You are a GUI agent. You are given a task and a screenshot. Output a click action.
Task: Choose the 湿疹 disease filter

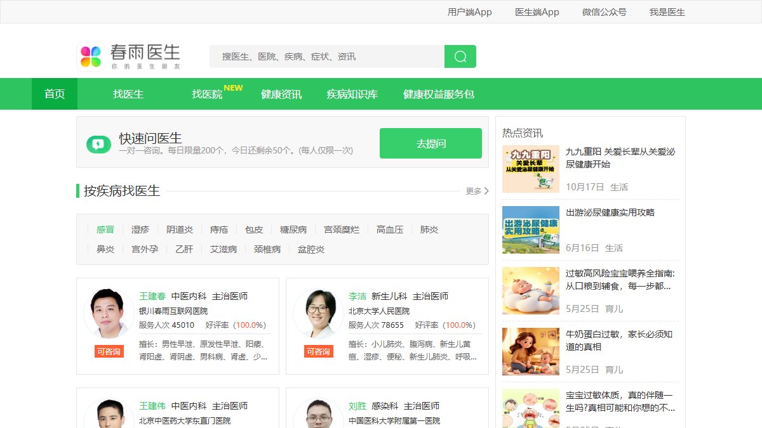pos(140,230)
